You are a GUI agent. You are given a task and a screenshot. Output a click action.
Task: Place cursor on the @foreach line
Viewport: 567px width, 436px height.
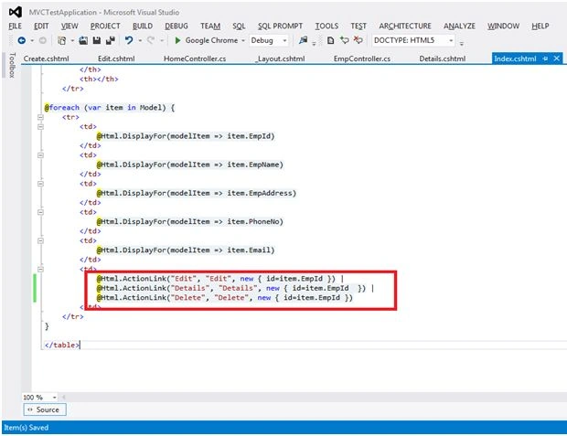point(110,108)
